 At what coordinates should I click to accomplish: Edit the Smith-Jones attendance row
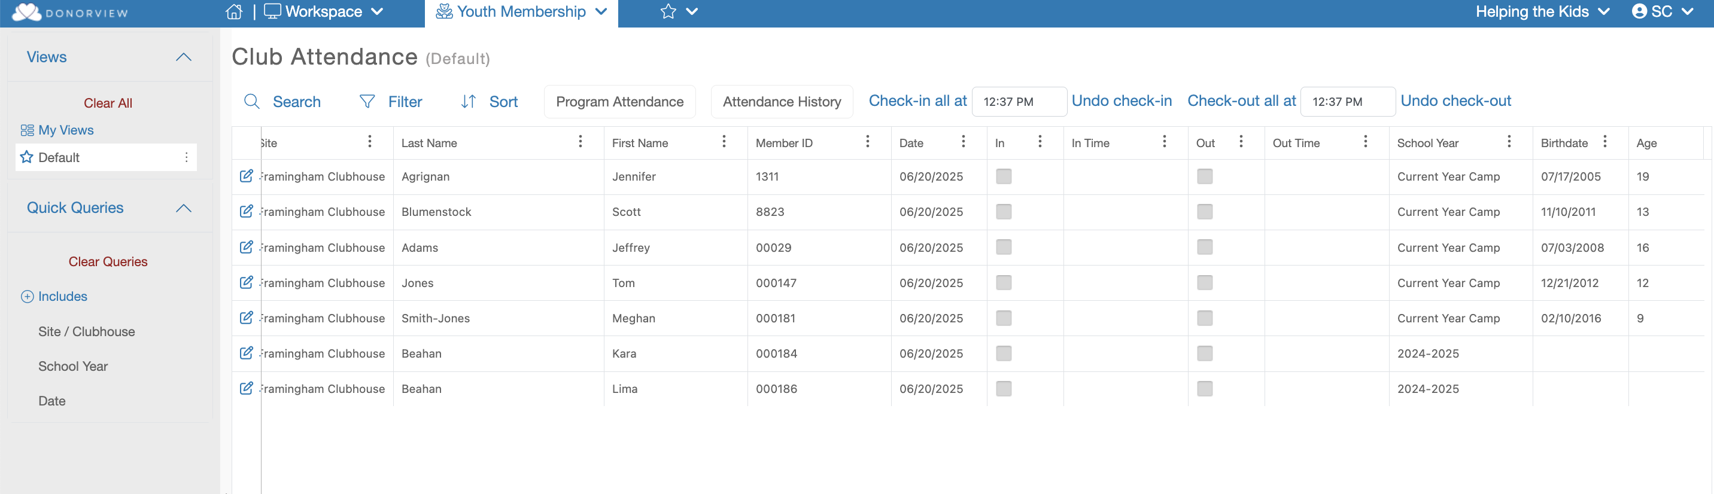coord(246,318)
